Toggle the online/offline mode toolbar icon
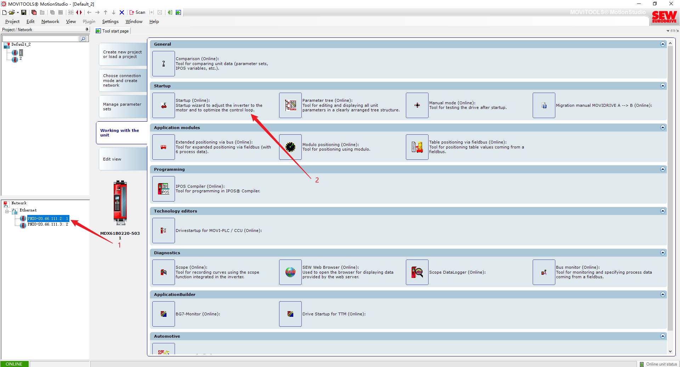This screenshot has width=680, height=367. click(x=79, y=12)
